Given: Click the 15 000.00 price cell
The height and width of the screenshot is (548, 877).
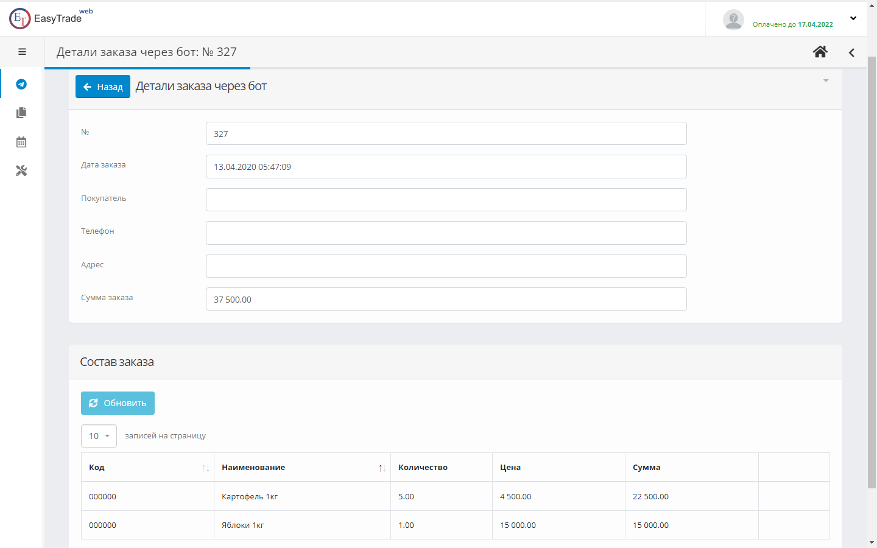Looking at the screenshot, I should tap(558, 525).
